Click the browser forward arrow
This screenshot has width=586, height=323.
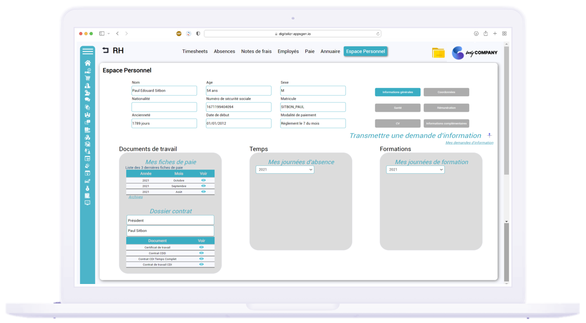[127, 34]
